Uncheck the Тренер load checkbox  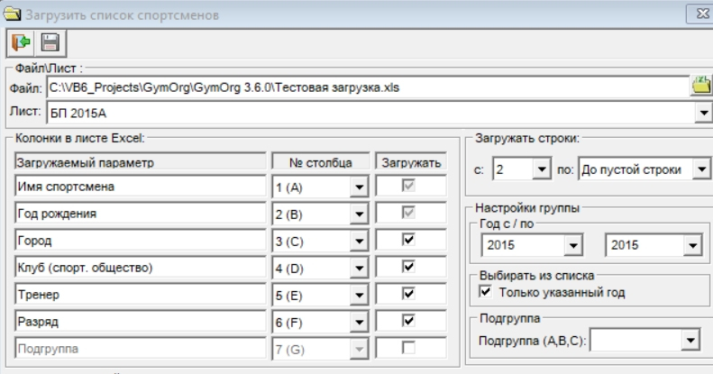point(408,293)
